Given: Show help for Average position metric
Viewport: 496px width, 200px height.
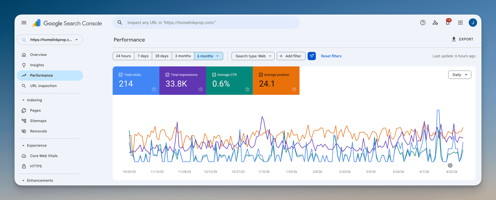Looking at the screenshot, I should [x=294, y=89].
